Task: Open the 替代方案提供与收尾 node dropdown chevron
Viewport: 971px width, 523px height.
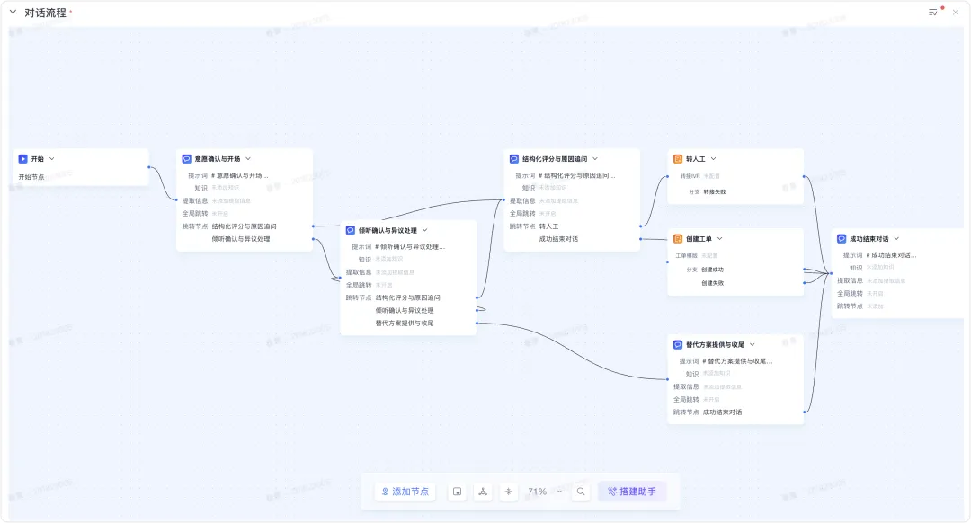Action: pos(753,344)
